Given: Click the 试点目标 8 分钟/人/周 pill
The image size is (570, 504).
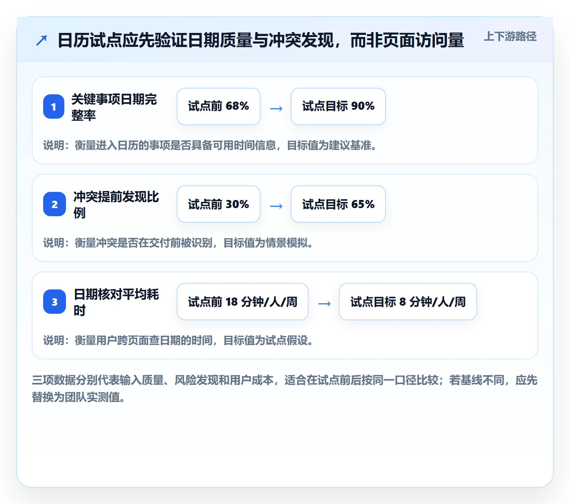Looking at the screenshot, I should pyautogui.click(x=408, y=302).
